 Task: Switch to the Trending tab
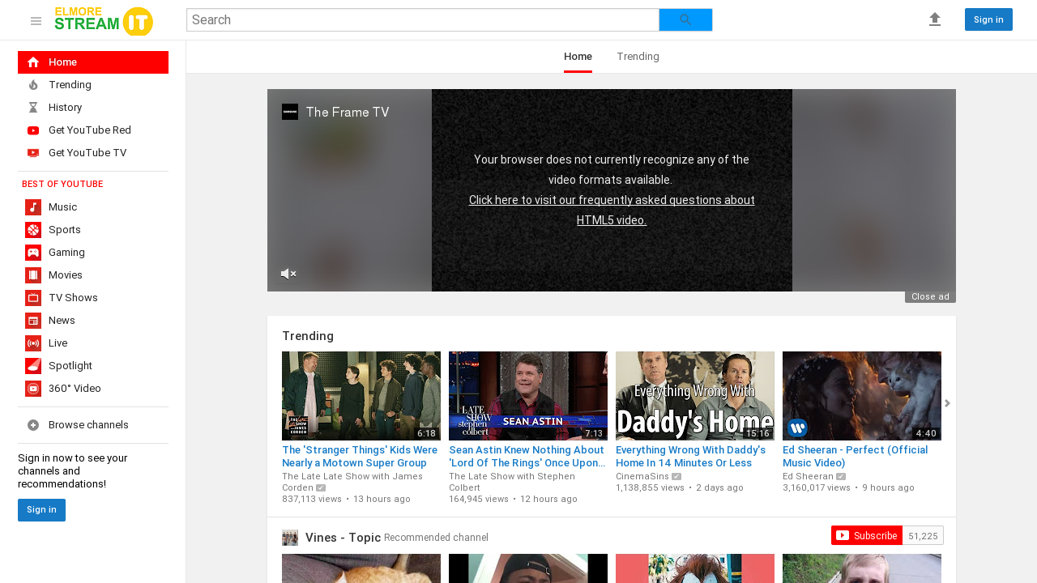638,57
